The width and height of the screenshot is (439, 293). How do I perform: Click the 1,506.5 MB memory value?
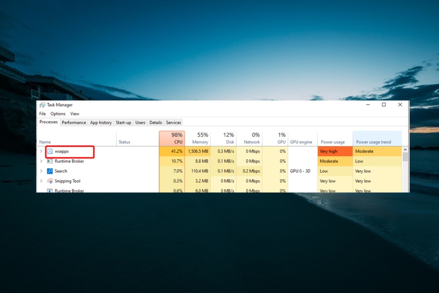(198, 151)
